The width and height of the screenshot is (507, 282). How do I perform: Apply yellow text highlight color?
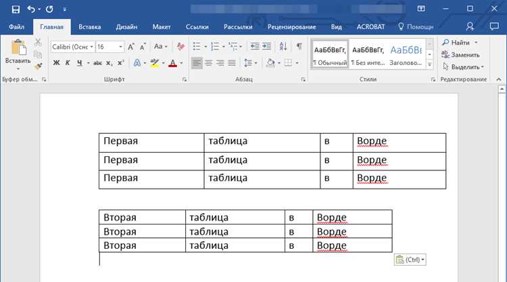point(155,63)
